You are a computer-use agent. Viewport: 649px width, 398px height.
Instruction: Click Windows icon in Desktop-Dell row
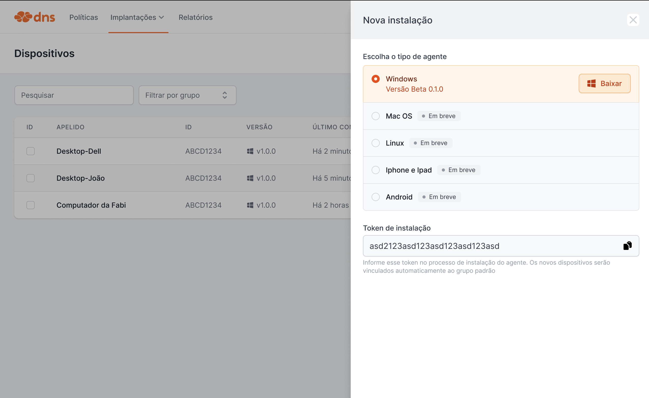250,151
